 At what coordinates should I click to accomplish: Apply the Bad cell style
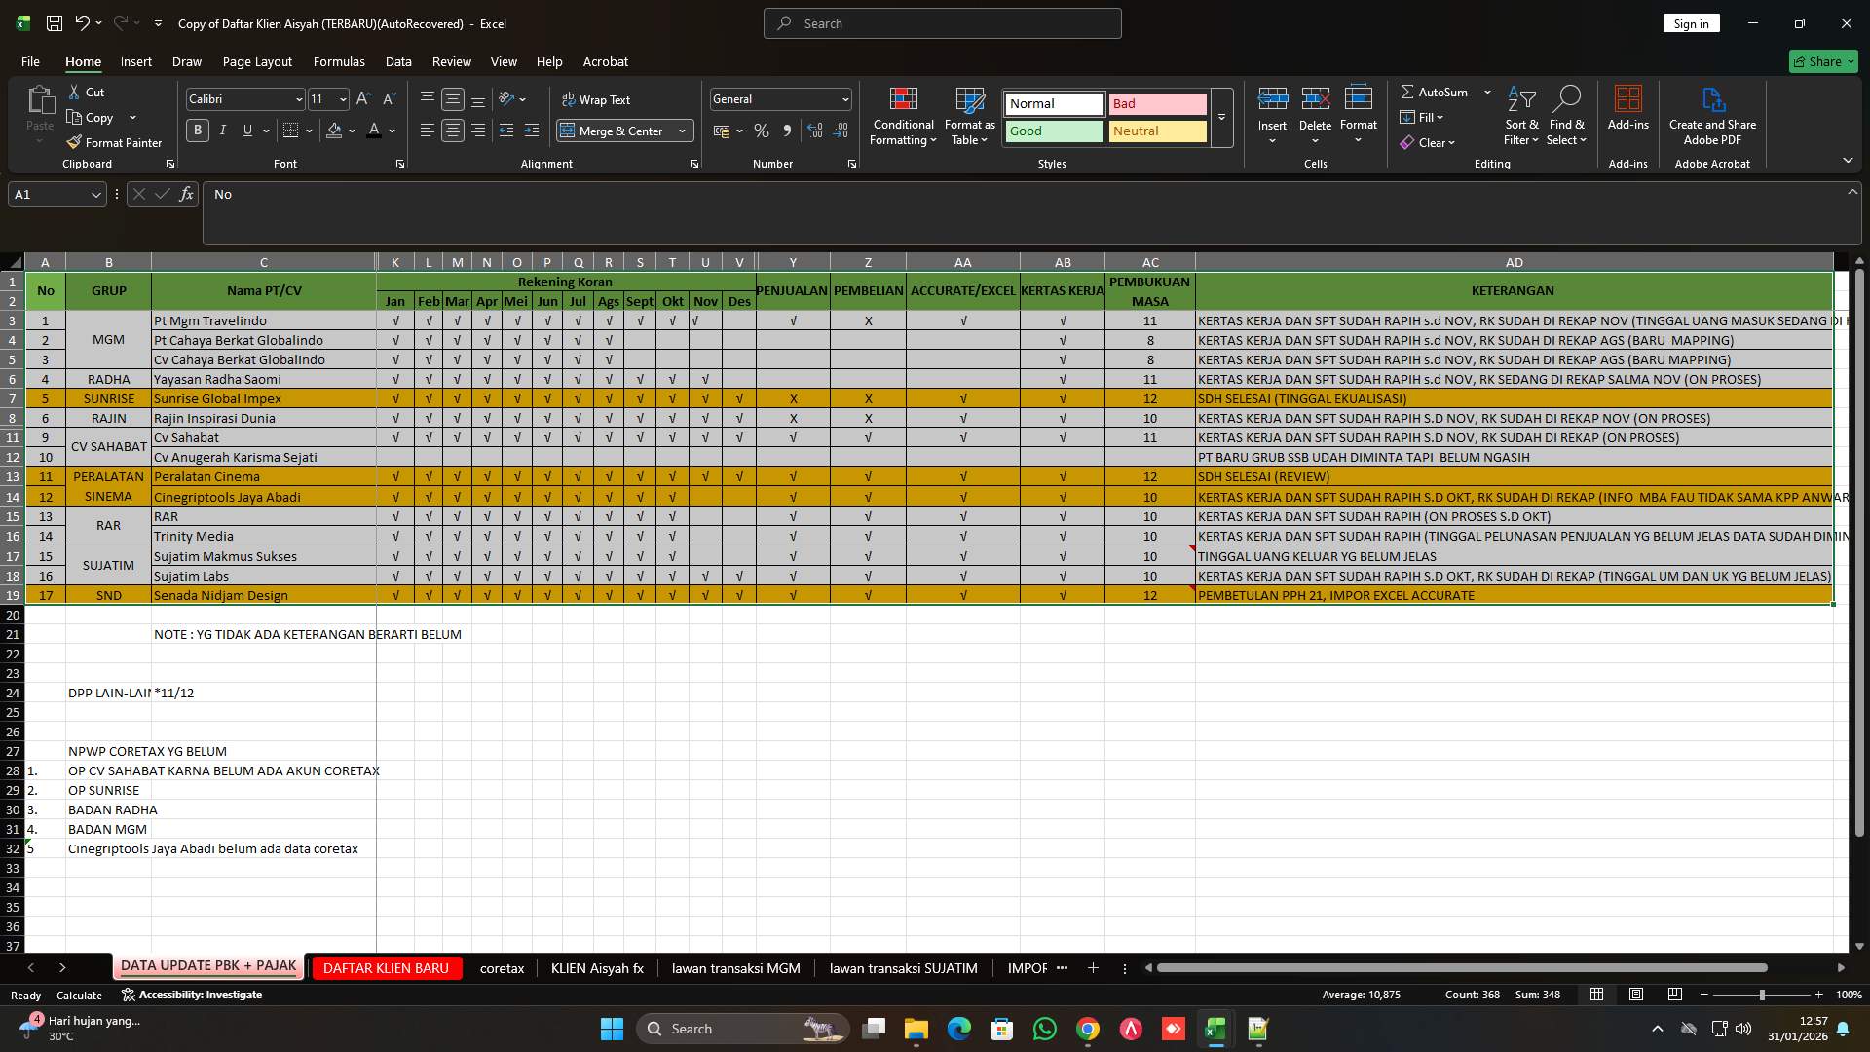click(1157, 103)
